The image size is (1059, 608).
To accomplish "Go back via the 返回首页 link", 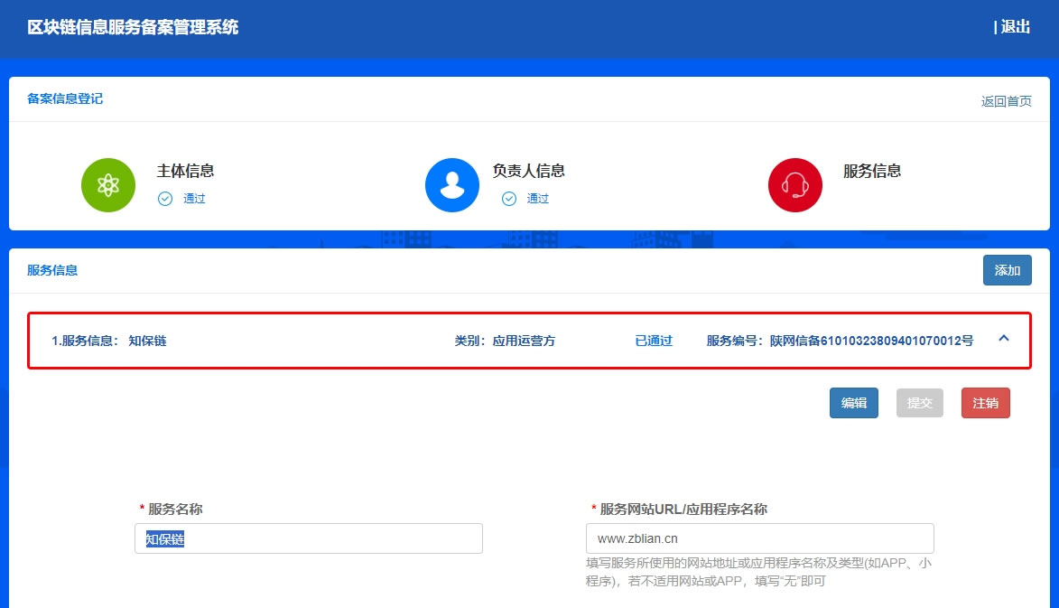I will click(x=1006, y=101).
